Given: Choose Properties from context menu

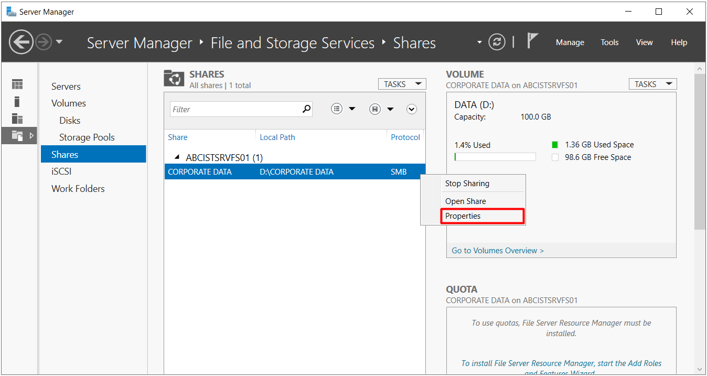Looking at the screenshot, I should 483,216.
